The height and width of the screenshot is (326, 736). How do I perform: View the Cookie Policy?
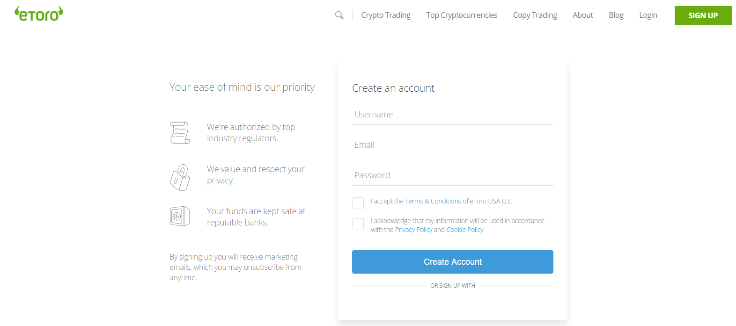tap(464, 229)
